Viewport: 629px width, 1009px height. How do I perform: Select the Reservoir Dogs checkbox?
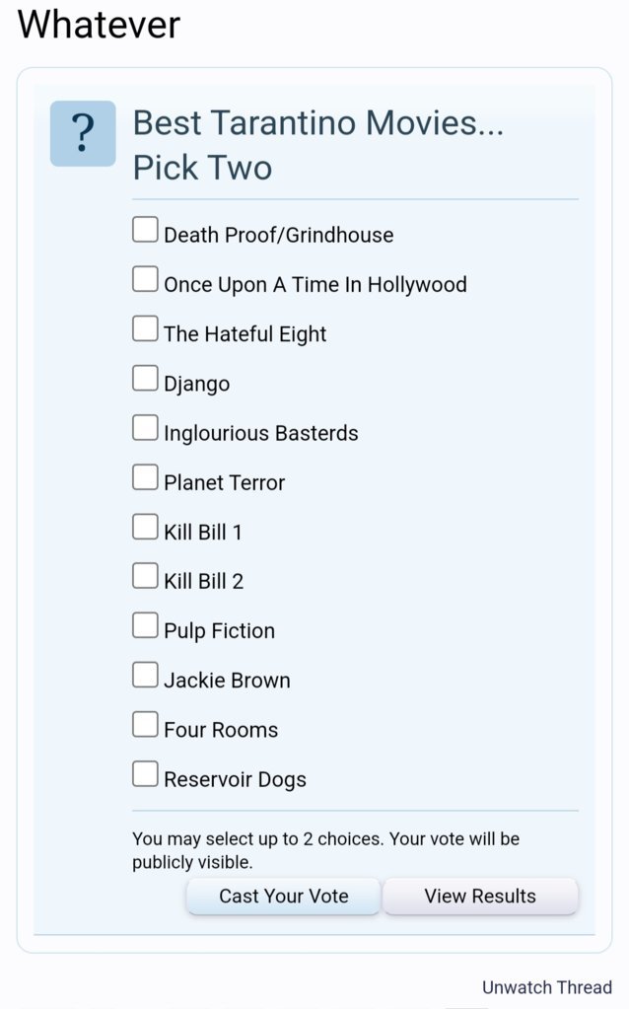tap(145, 774)
